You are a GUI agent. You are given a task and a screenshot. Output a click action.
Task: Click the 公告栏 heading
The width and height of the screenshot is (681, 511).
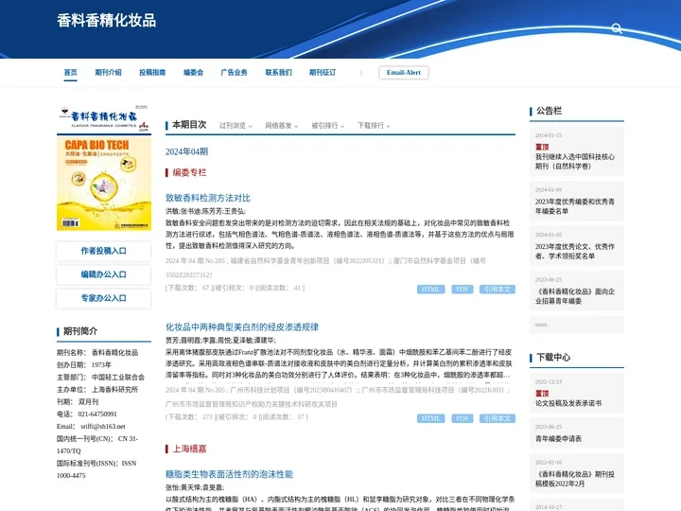click(x=549, y=111)
